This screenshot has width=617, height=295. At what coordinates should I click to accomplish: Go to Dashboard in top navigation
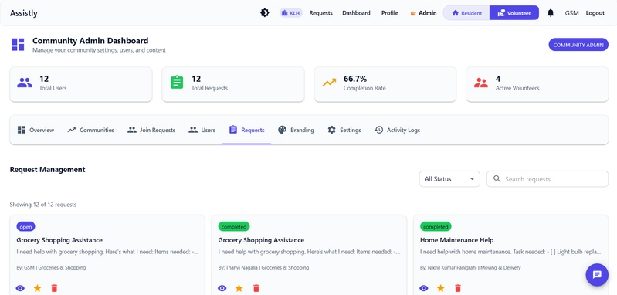pyautogui.click(x=356, y=13)
